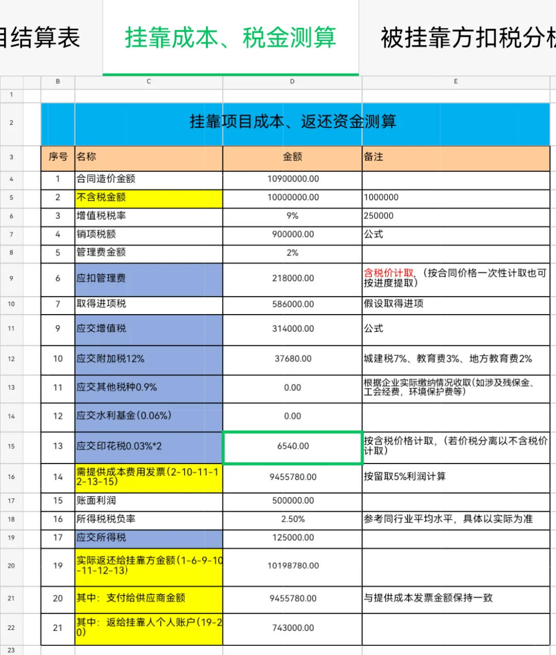Select the 假设取得进项 note cell
Viewport: 556px width, 655px height.
tap(456, 304)
